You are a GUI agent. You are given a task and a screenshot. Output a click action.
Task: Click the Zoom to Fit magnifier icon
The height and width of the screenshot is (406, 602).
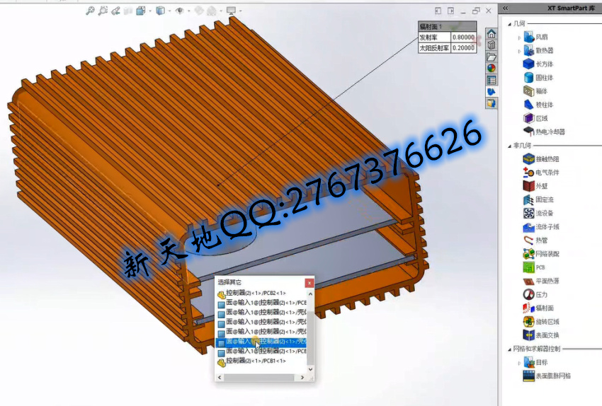click(91, 11)
